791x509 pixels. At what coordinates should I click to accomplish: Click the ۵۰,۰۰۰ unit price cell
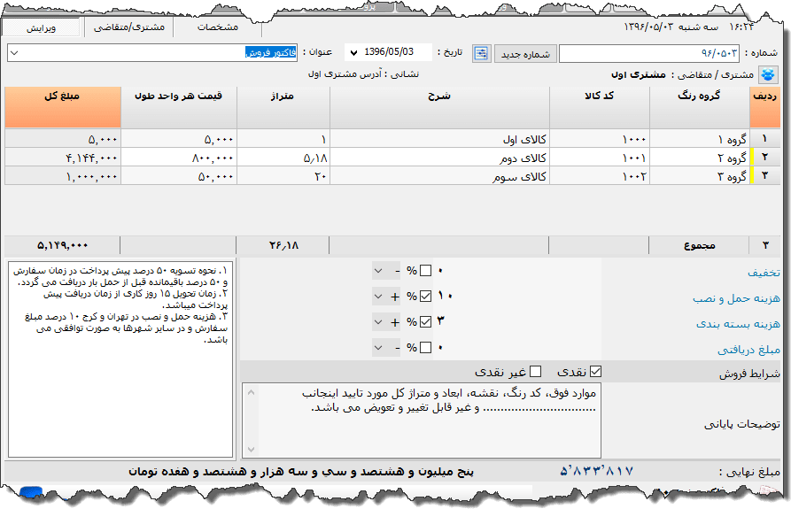click(179, 176)
